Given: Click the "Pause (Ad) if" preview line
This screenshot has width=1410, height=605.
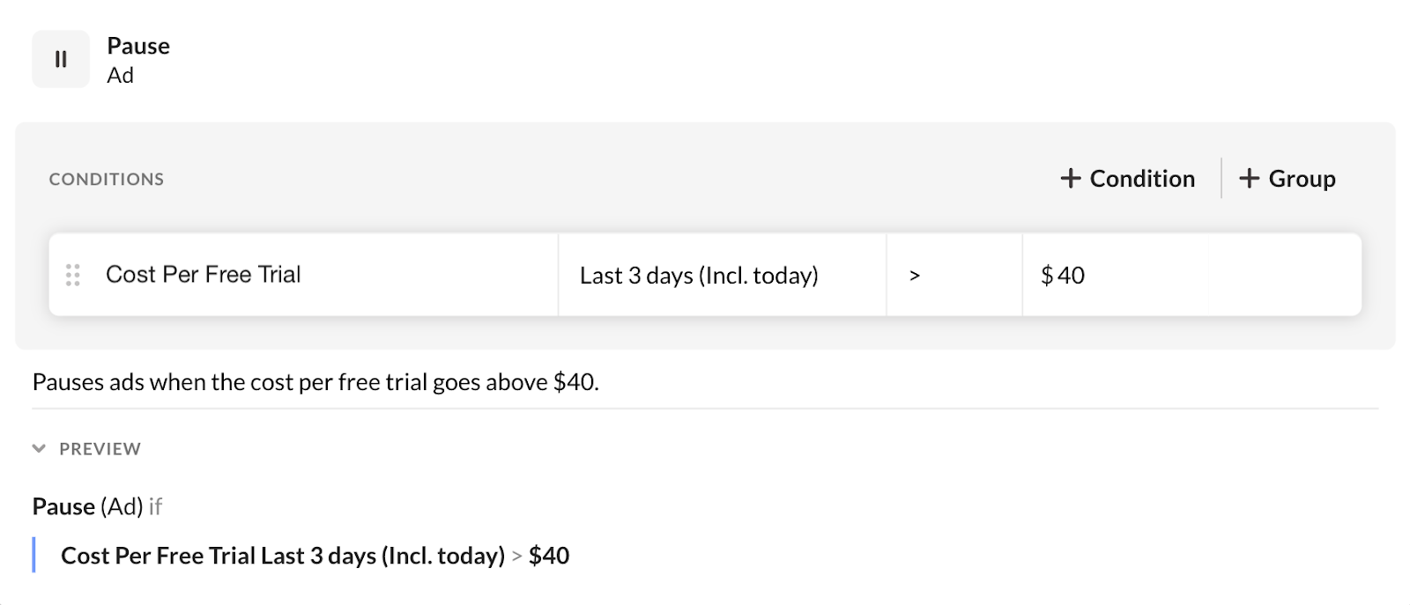Looking at the screenshot, I should (97, 506).
